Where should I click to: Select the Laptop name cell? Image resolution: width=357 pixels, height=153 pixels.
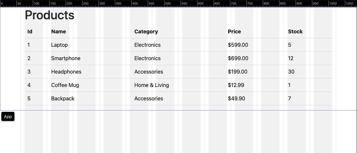59,45
